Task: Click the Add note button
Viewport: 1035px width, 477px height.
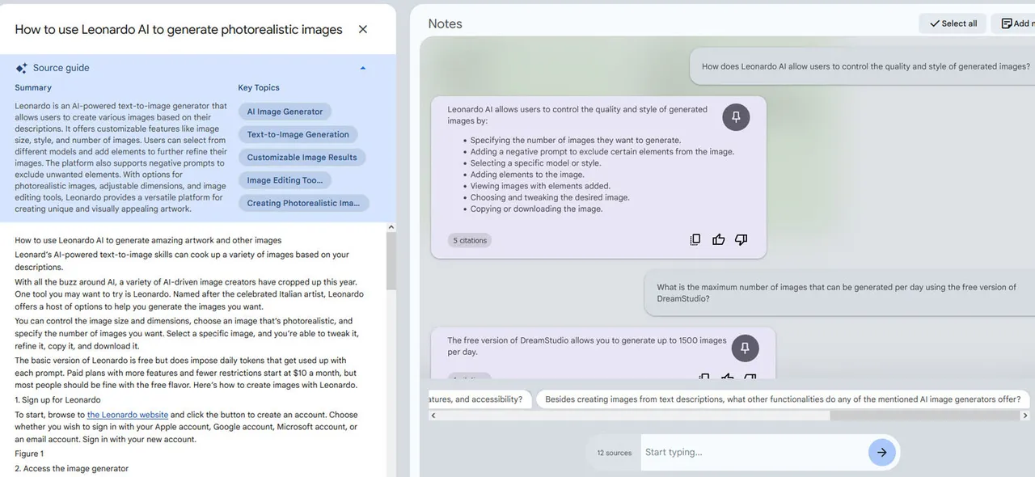Action: click(x=1014, y=23)
